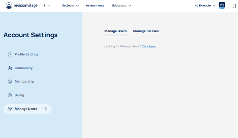This screenshot has width=238, height=138.
Task: Click the 'Account Settings' heading text
Action: tap(31, 35)
